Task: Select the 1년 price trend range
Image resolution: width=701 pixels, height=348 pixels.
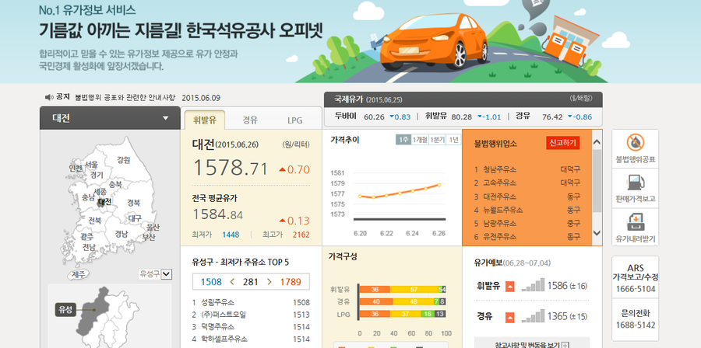Action: tap(453, 140)
